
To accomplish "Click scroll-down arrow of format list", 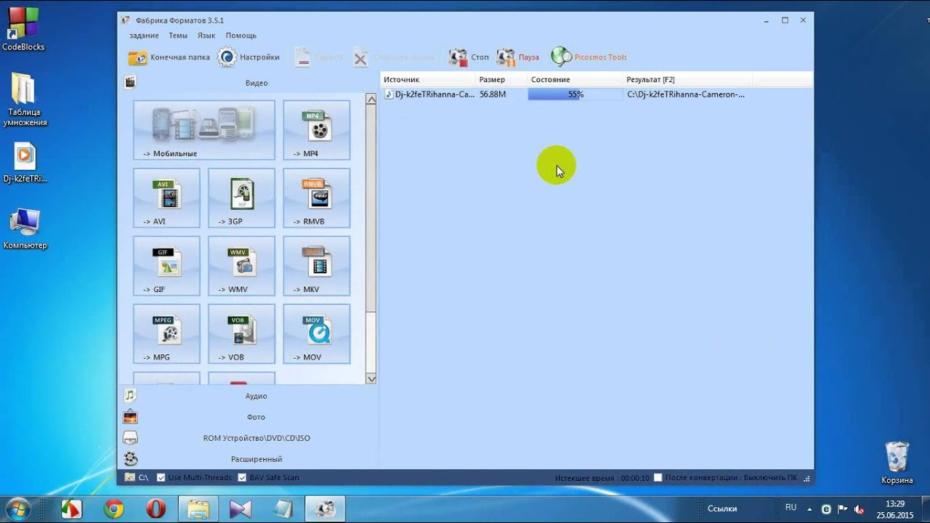I will tap(371, 378).
